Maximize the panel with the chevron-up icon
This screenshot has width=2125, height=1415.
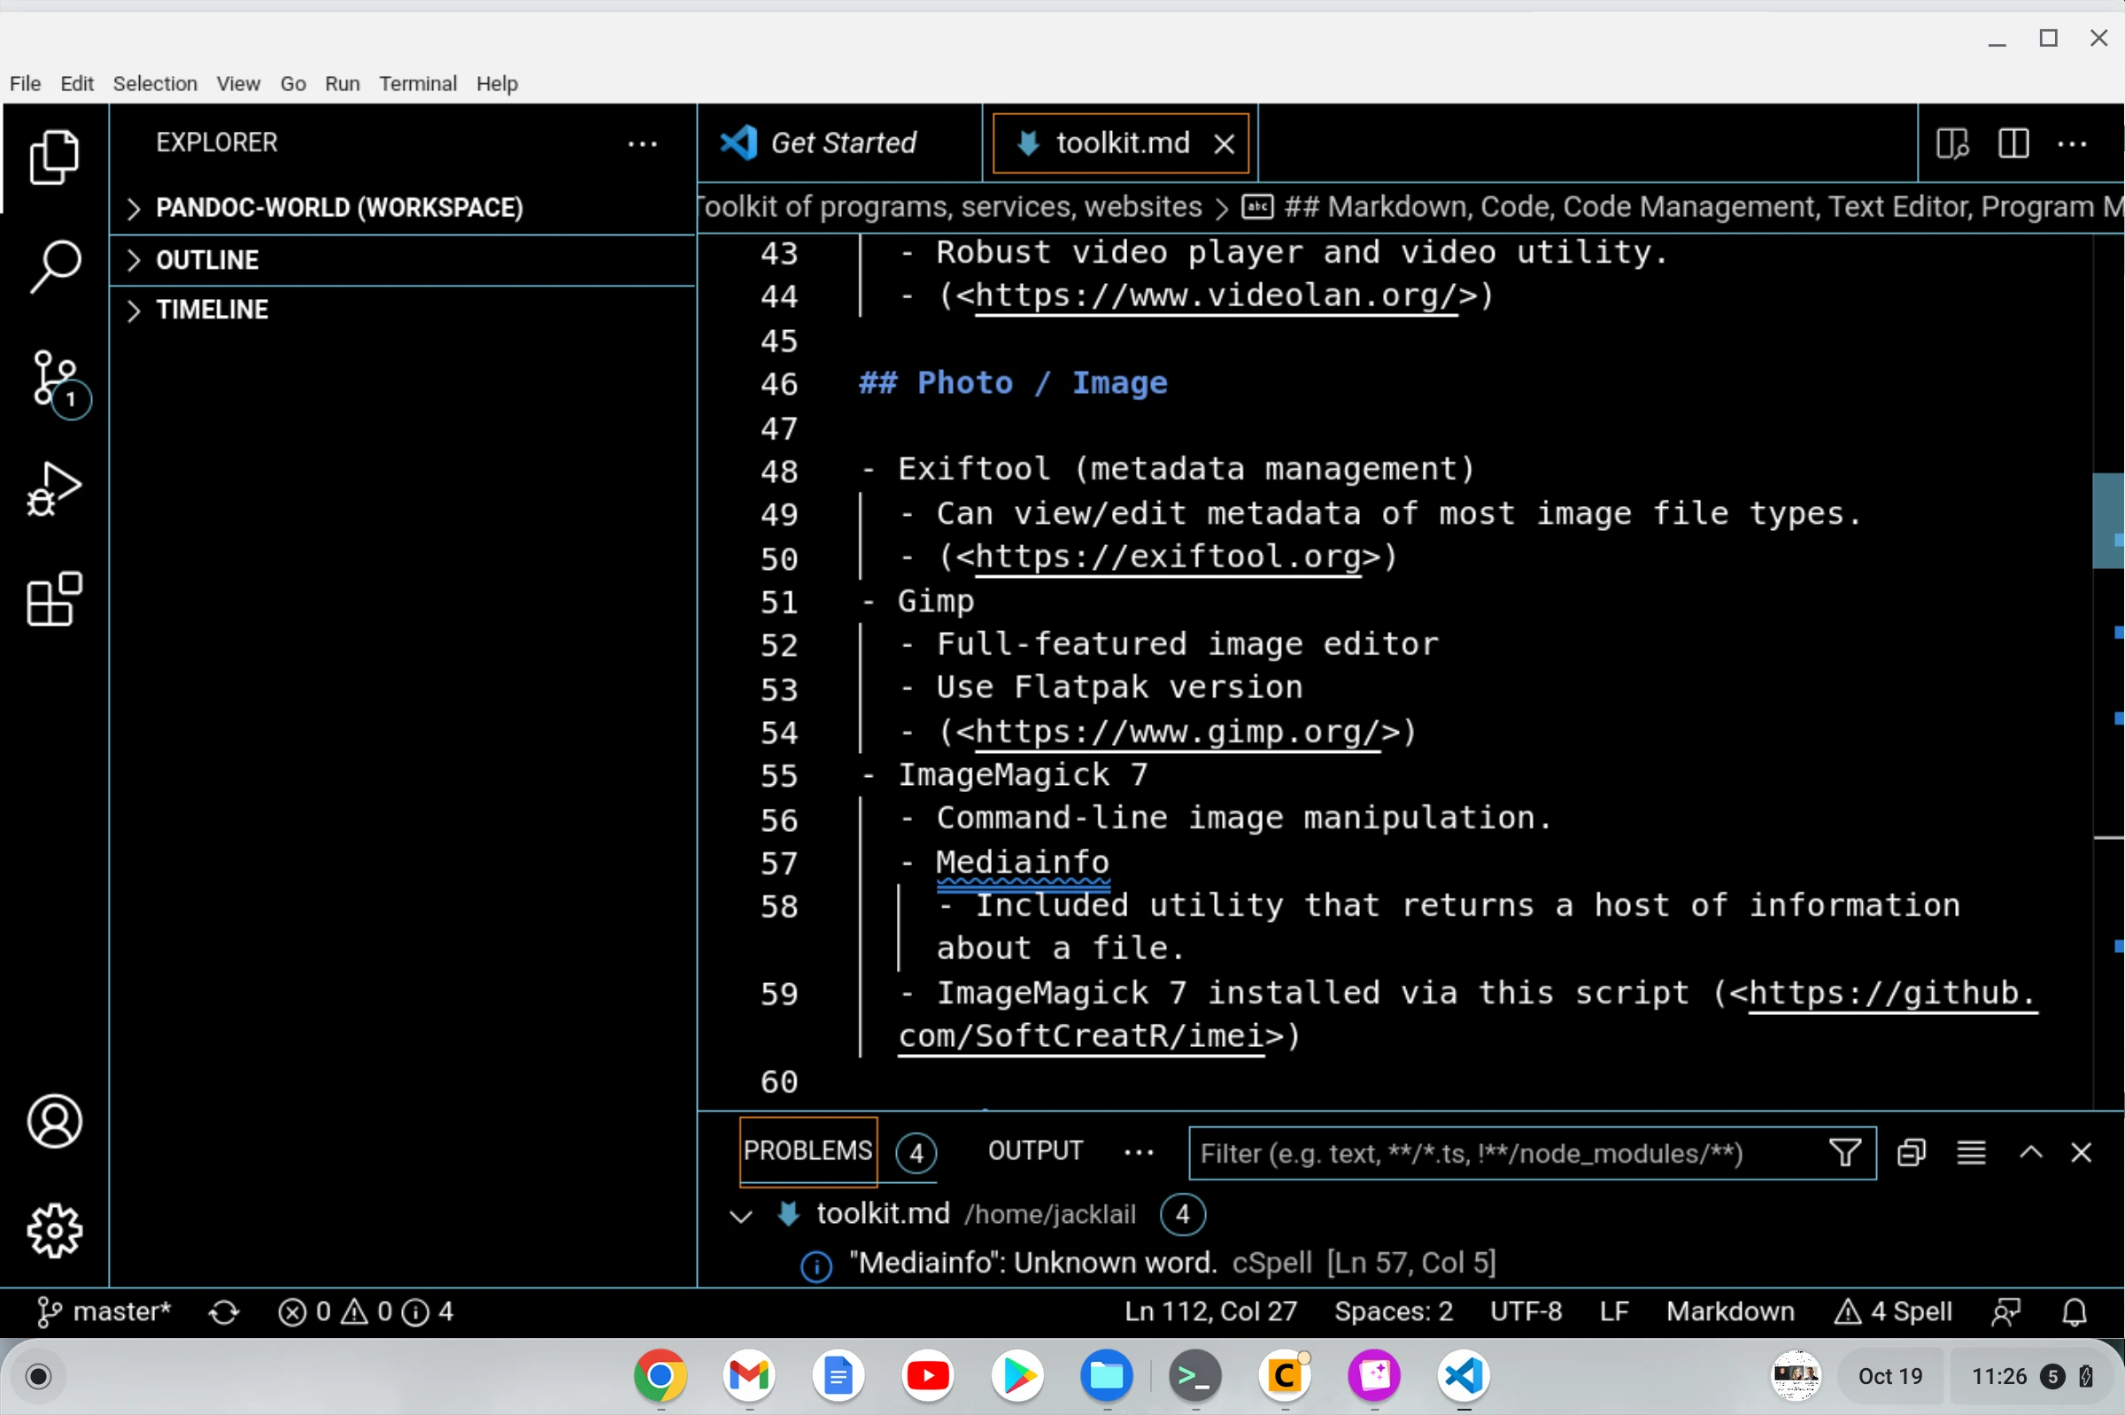click(x=2030, y=1152)
